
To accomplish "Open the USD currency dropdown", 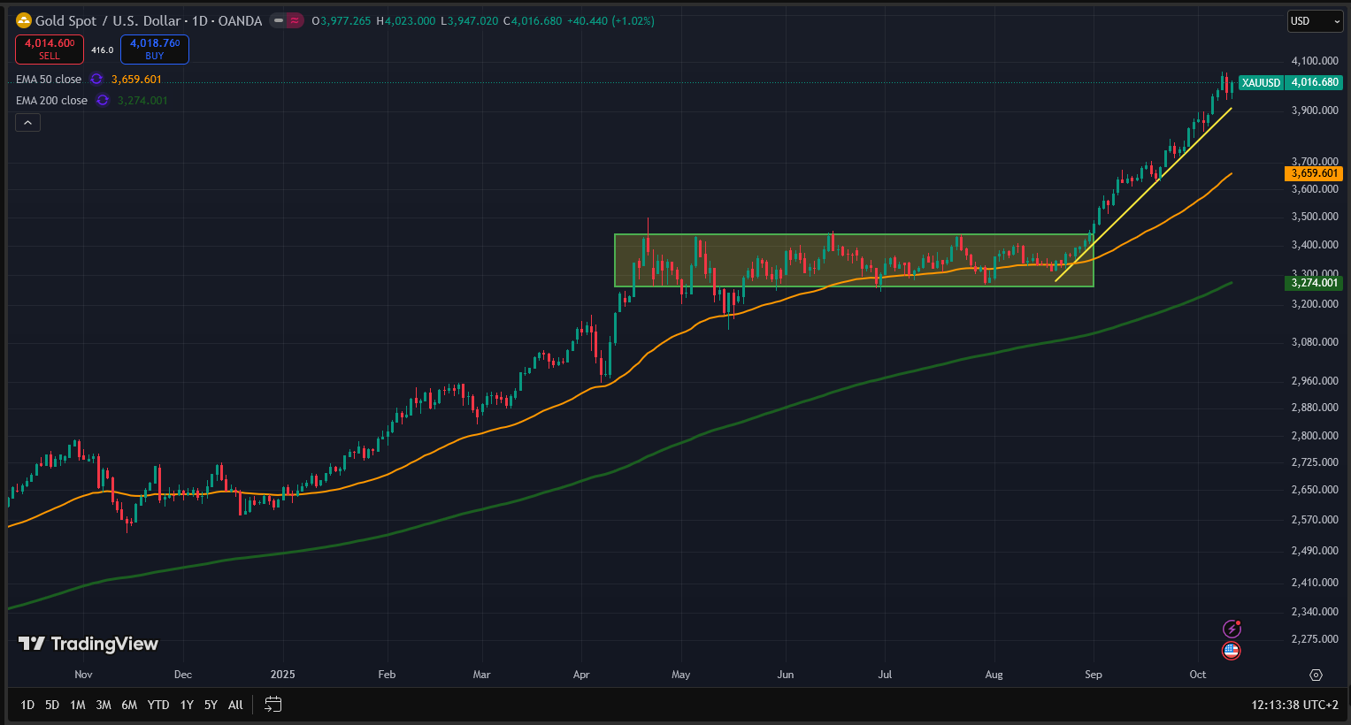I will click(x=1315, y=21).
